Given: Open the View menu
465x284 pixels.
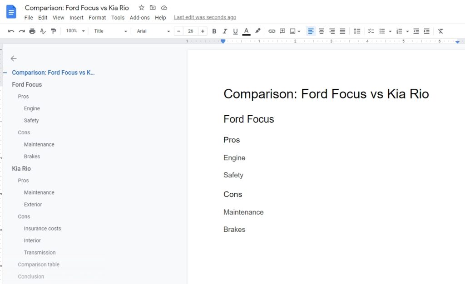Looking at the screenshot, I should (59, 18).
